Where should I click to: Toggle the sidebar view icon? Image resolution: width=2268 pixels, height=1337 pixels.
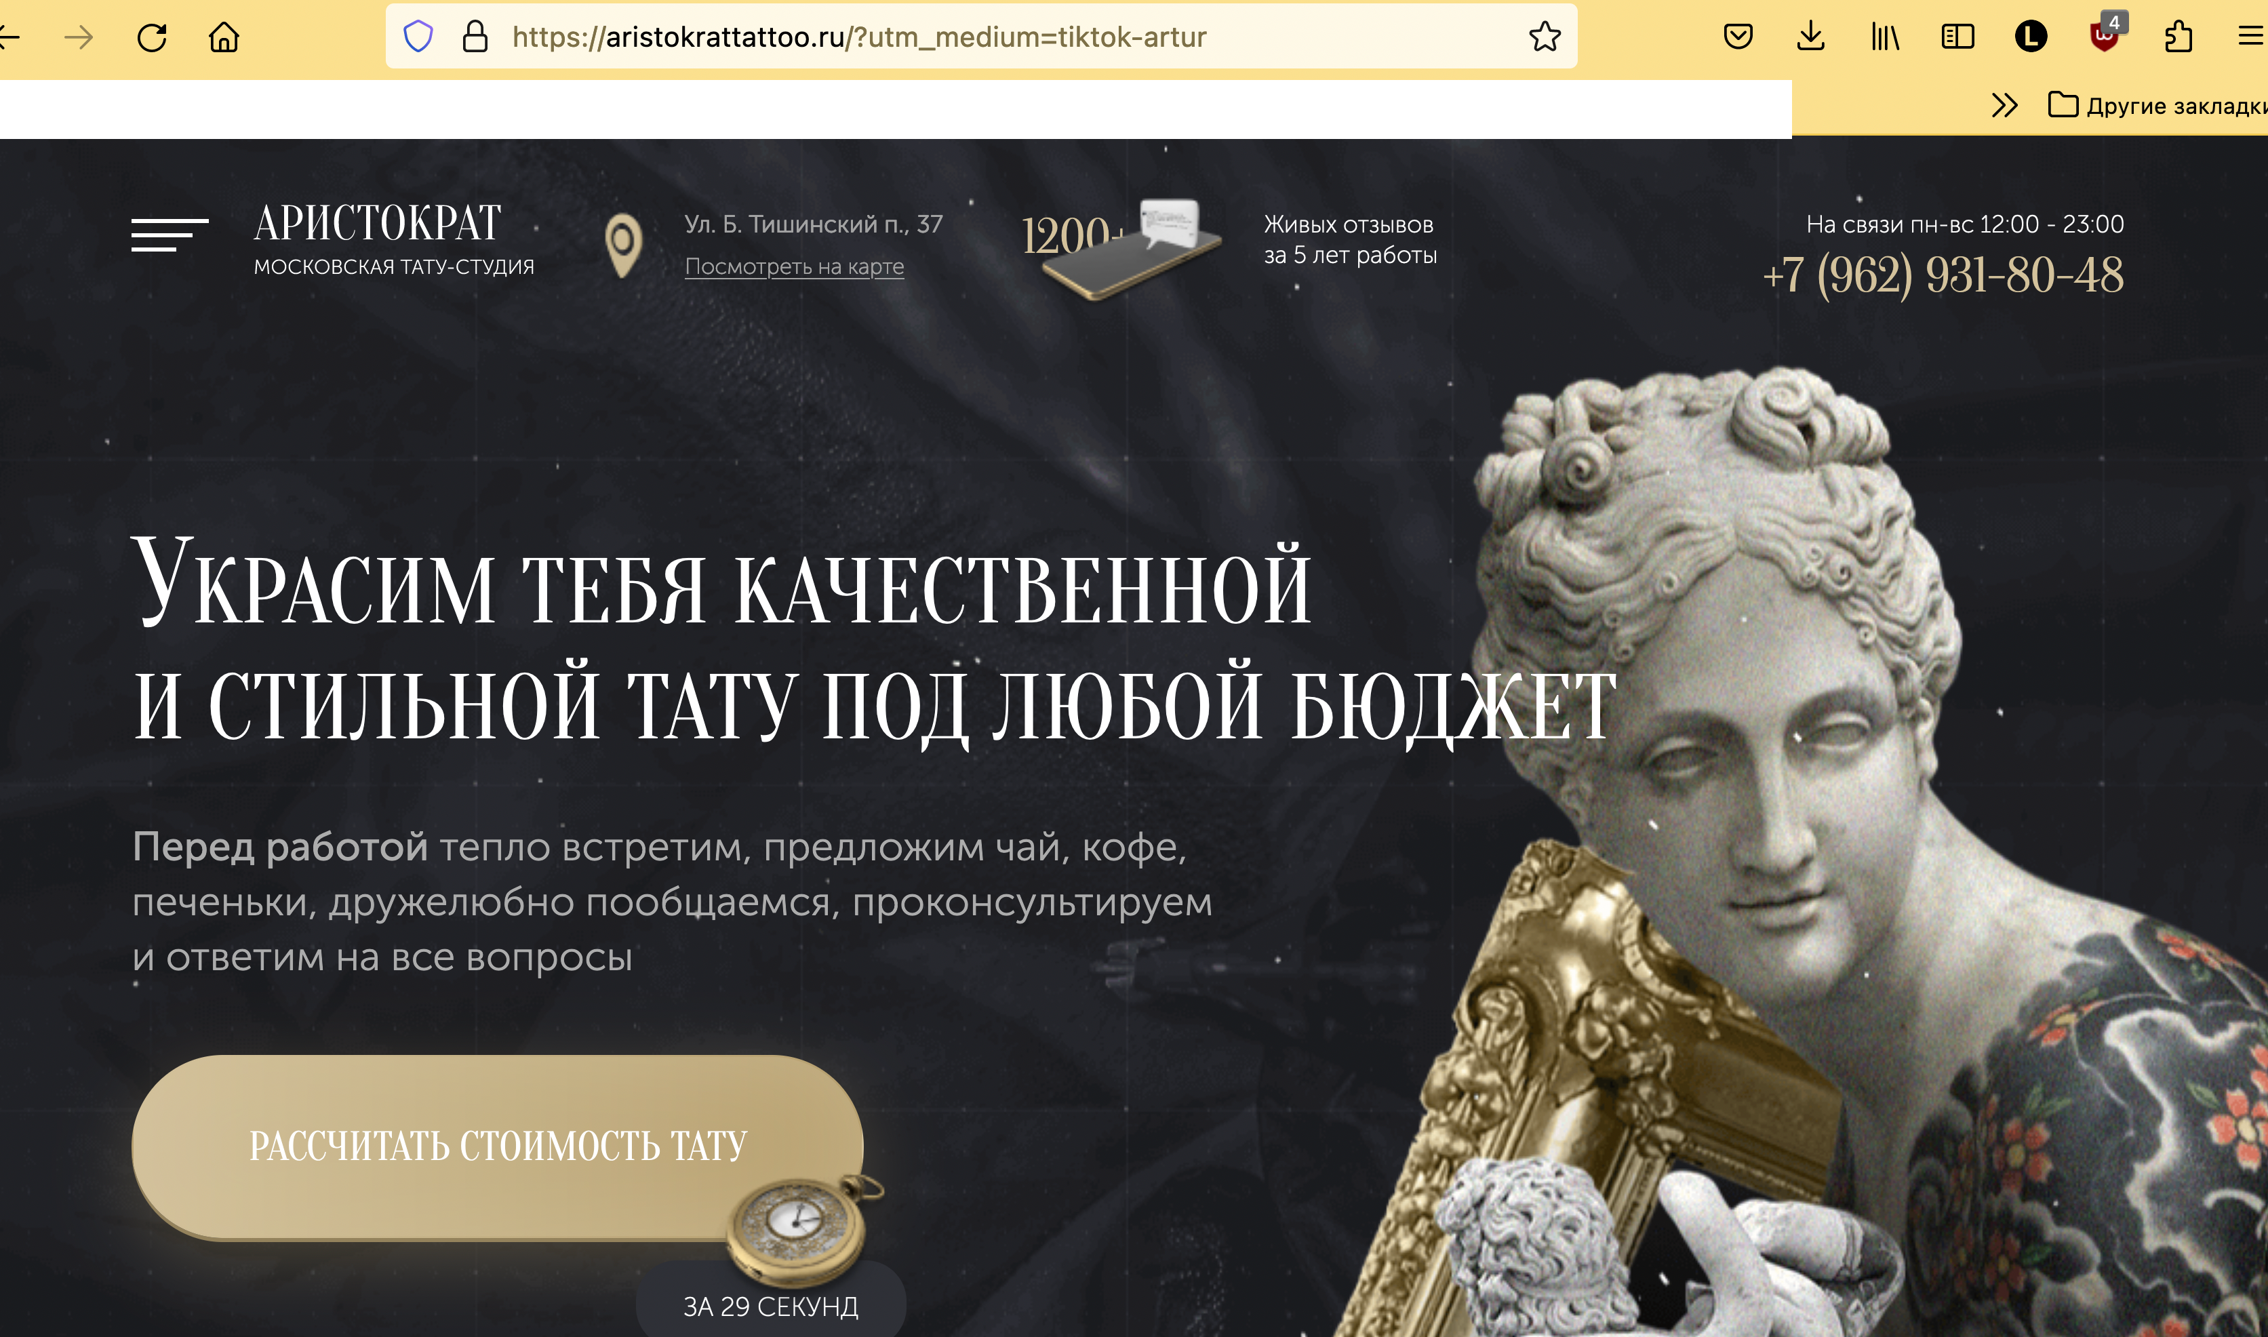click(x=1957, y=37)
